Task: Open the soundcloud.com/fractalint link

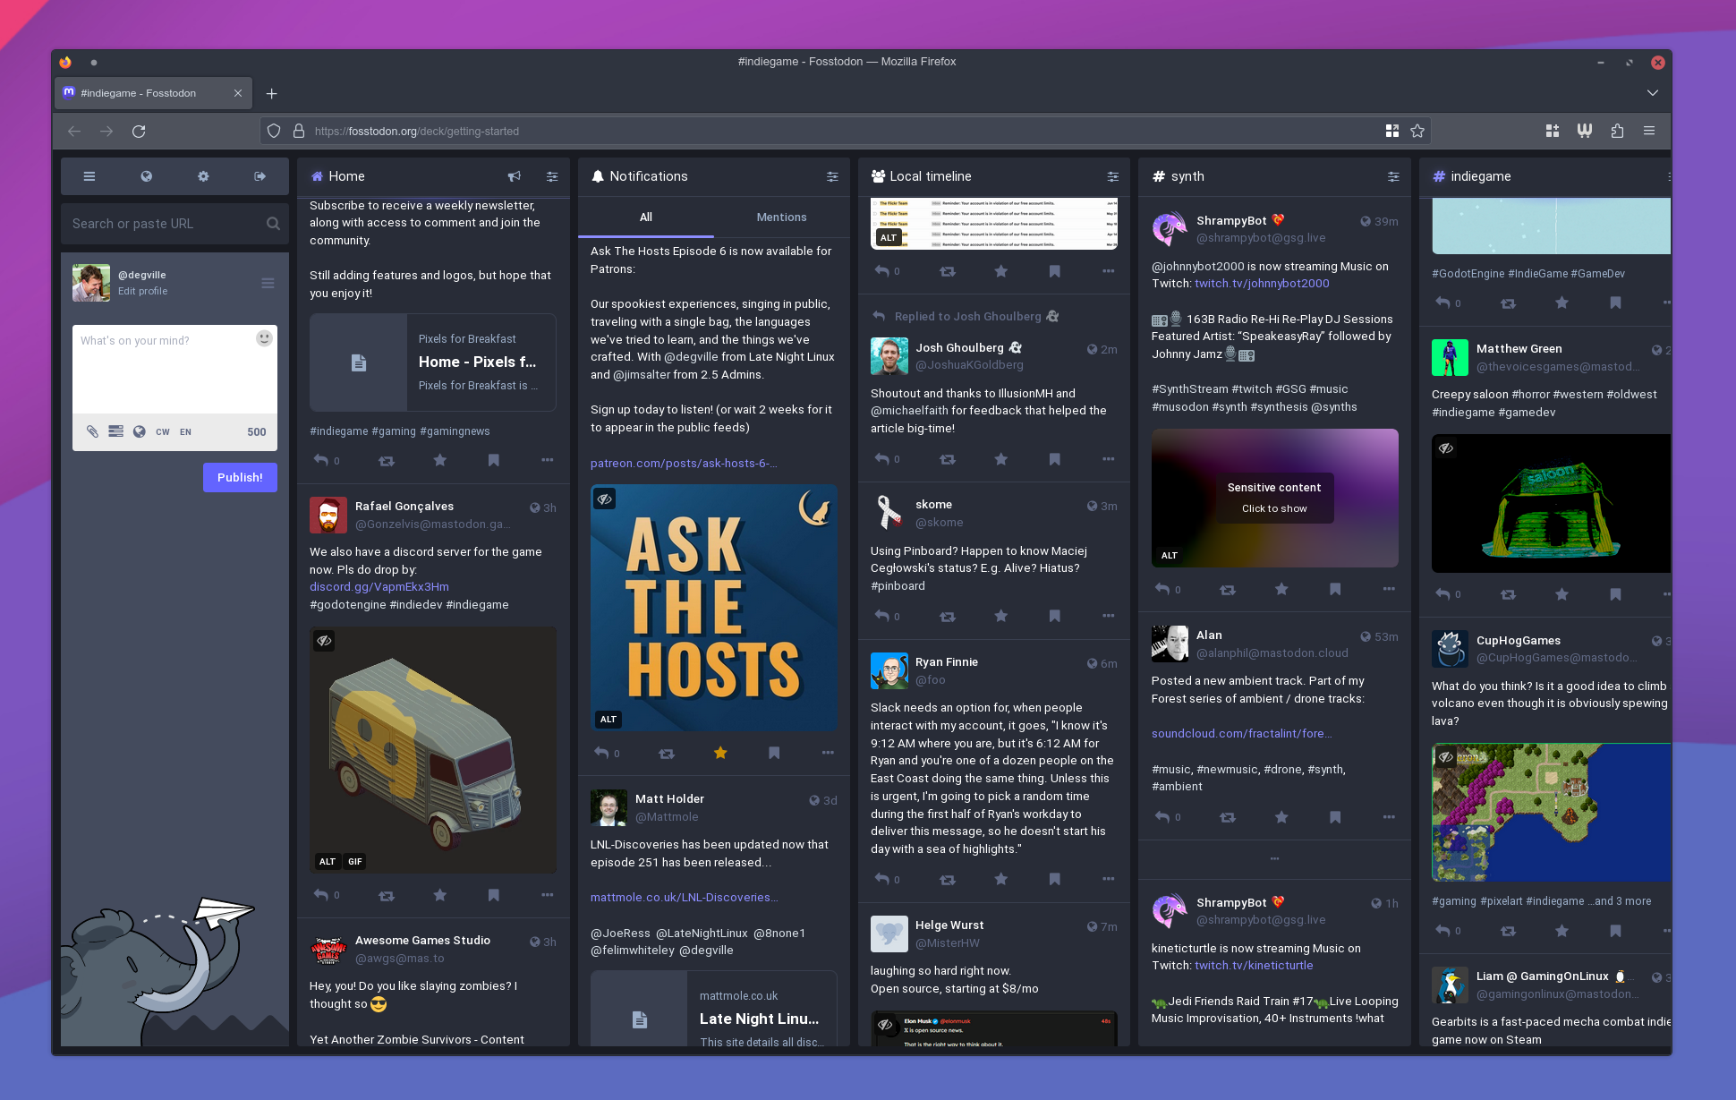Action: pyautogui.click(x=1240, y=733)
